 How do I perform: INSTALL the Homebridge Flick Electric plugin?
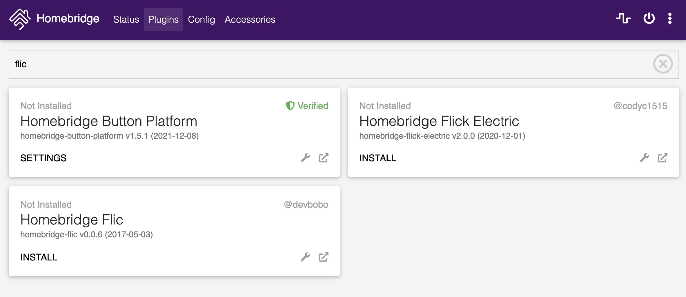(378, 158)
